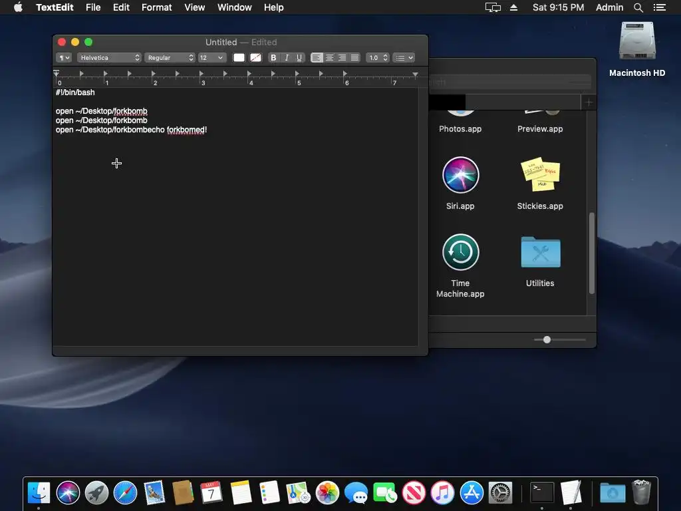Image resolution: width=681 pixels, height=511 pixels.
Task: Open Terminal from the Dock
Action: (x=542, y=493)
